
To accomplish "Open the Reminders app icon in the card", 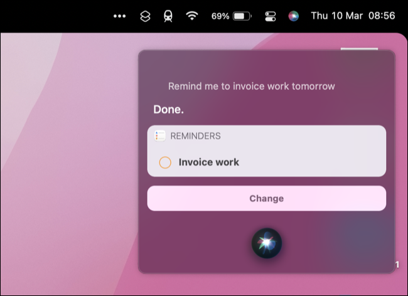I will tap(160, 135).
